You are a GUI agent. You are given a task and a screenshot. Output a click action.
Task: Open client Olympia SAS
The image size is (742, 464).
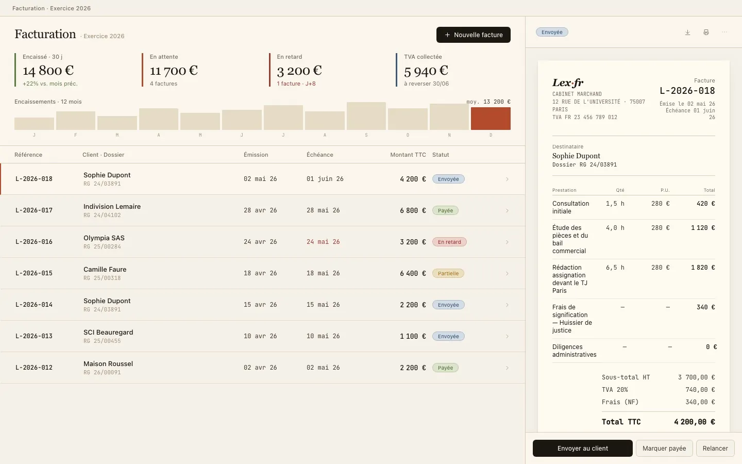[x=104, y=238]
